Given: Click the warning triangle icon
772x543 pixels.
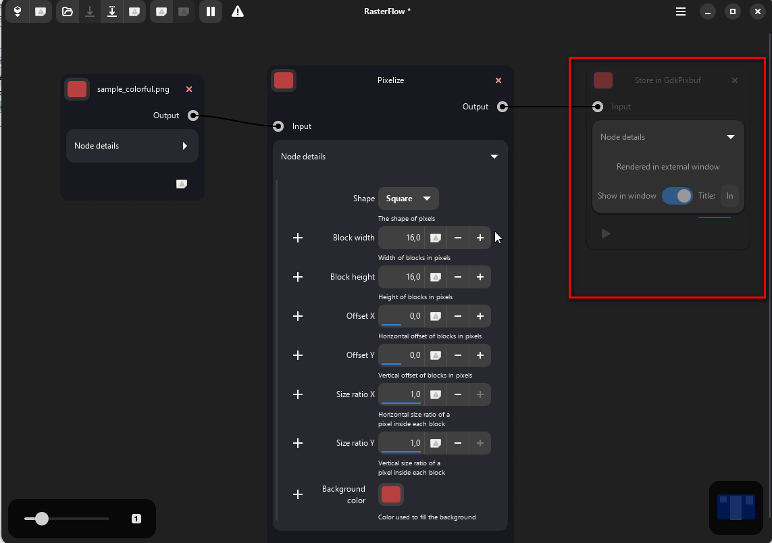Looking at the screenshot, I should [x=238, y=11].
